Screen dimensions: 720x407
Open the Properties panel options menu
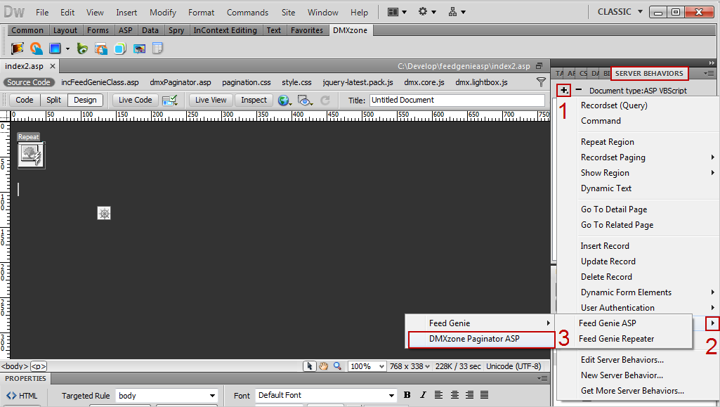click(x=542, y=378)
